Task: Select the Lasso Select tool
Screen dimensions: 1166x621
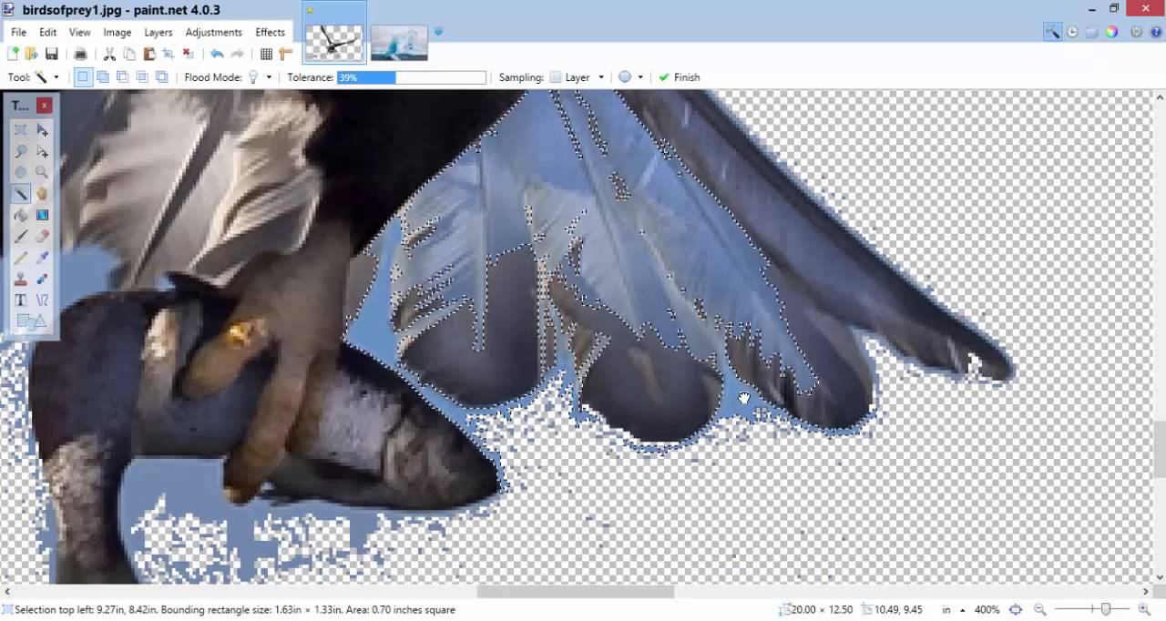Action: pos(20,152)
